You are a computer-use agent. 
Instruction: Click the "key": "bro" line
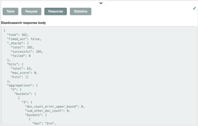44,123
